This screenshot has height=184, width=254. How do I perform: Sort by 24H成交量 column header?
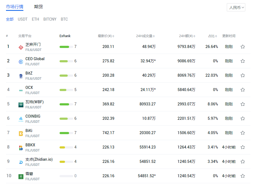(x=145, y=36)
